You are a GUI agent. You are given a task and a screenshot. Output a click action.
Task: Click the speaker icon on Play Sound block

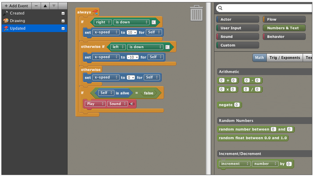[x=132, y=104]
